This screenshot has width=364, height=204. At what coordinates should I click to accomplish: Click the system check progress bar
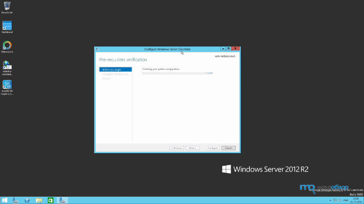[x=178, y=73]
